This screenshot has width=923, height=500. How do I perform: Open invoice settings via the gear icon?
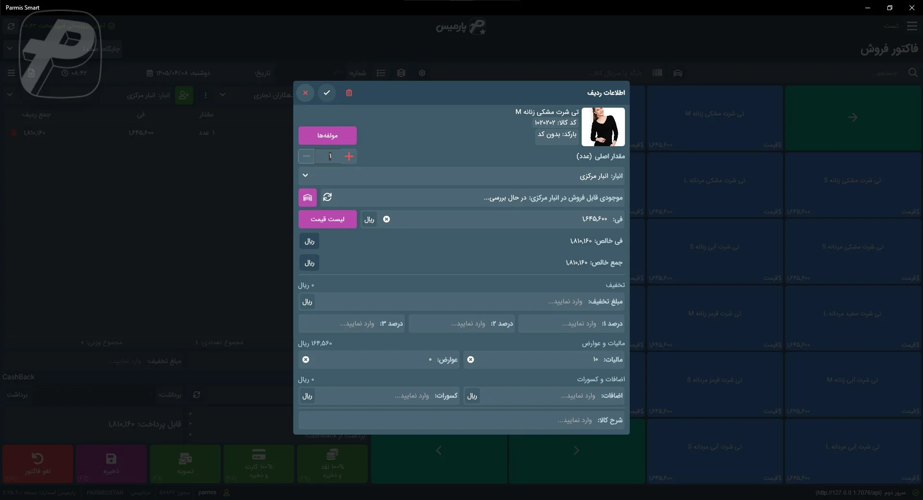[x=422, y=73]
